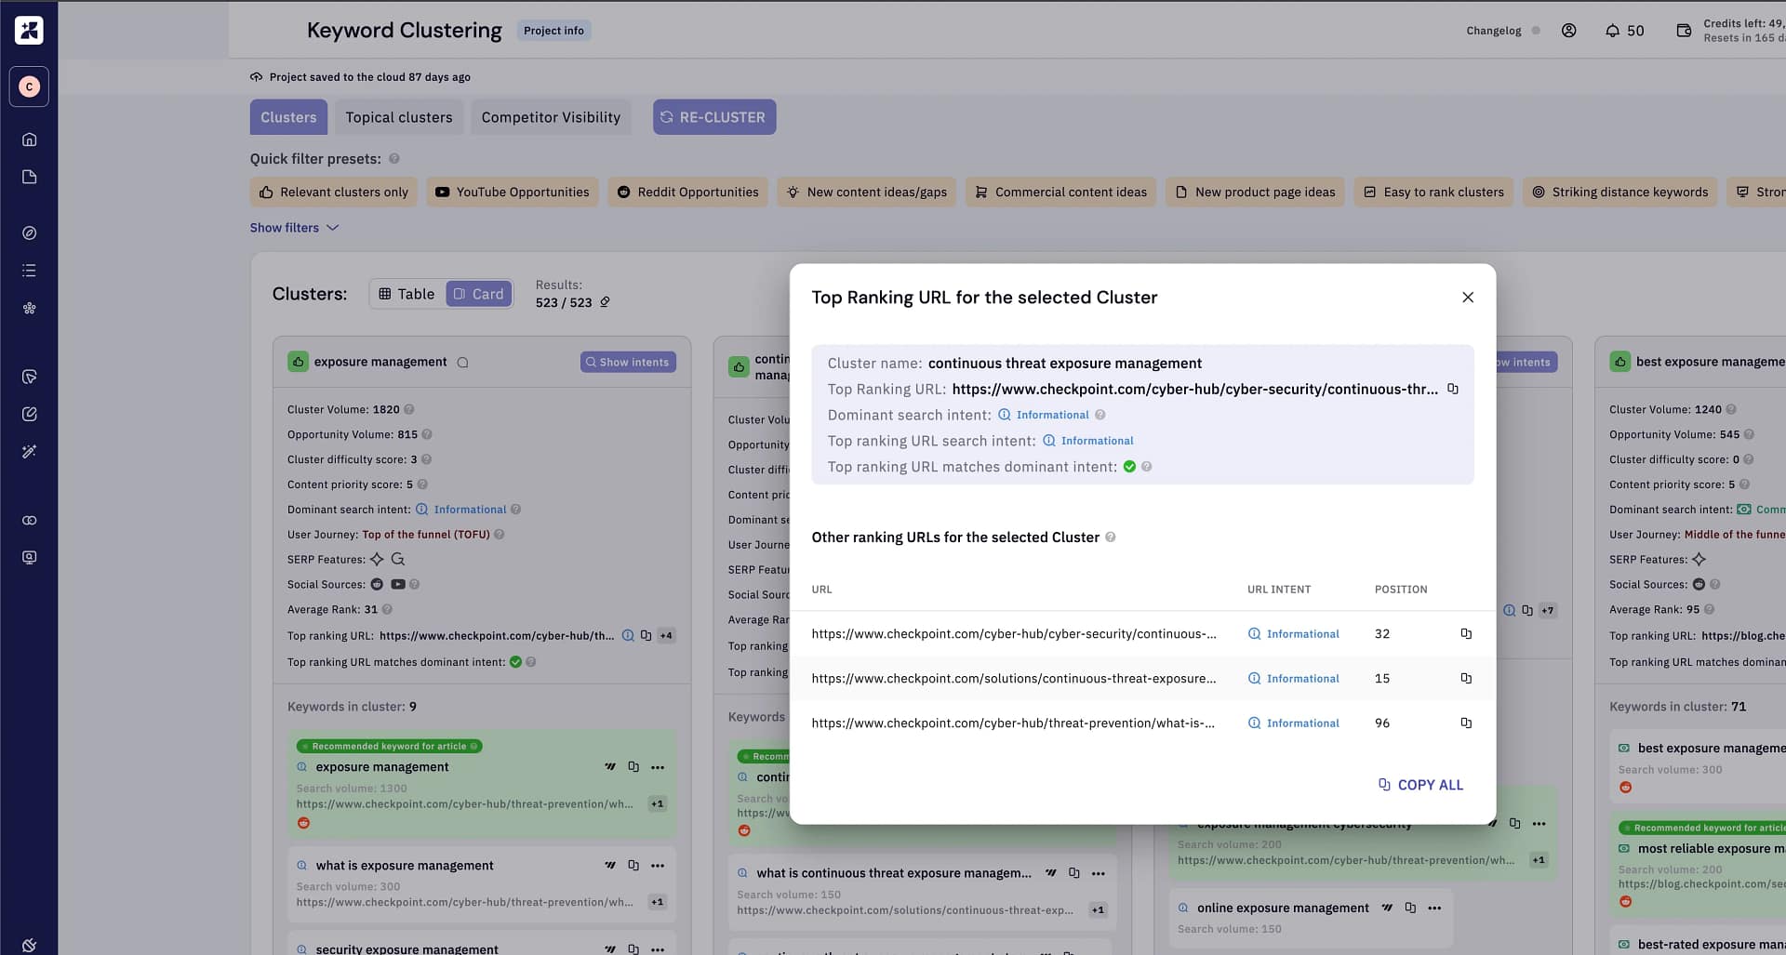Copy the URL ranked at position 32

1466,633
